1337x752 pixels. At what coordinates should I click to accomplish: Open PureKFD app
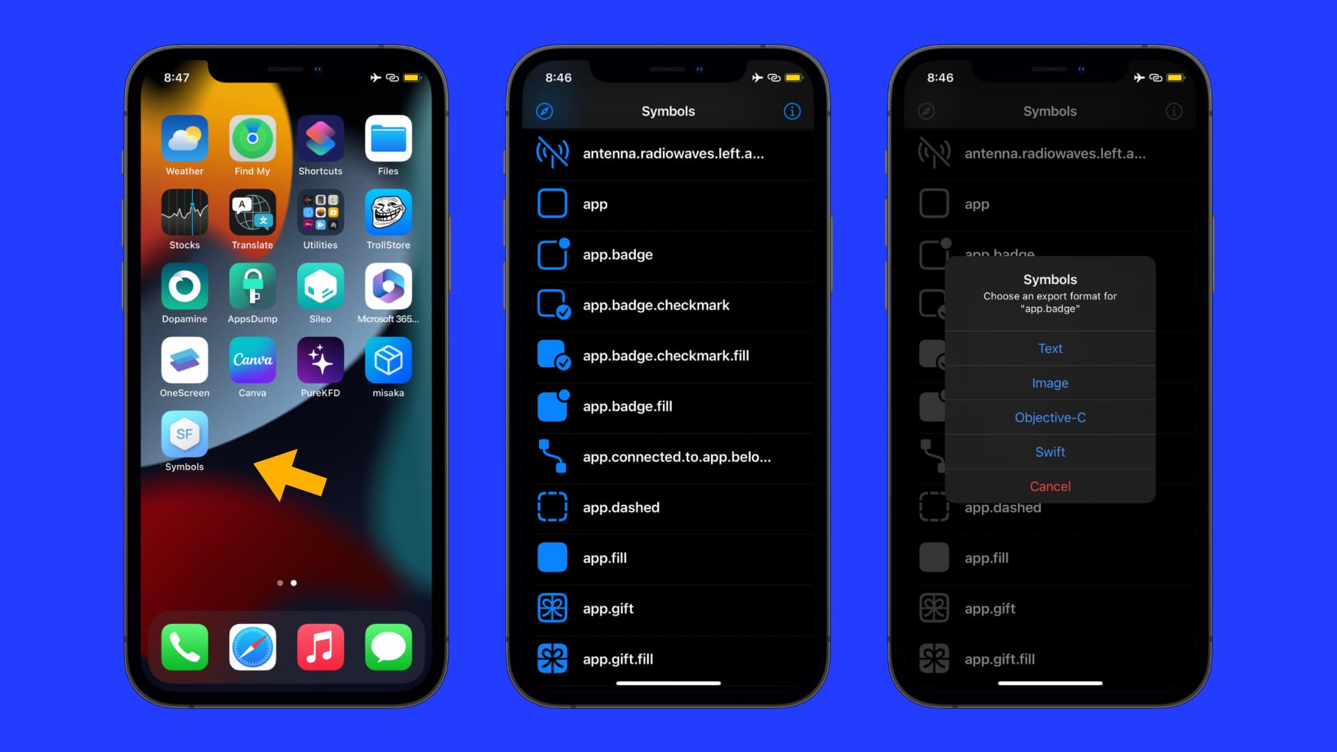point(320,360)
